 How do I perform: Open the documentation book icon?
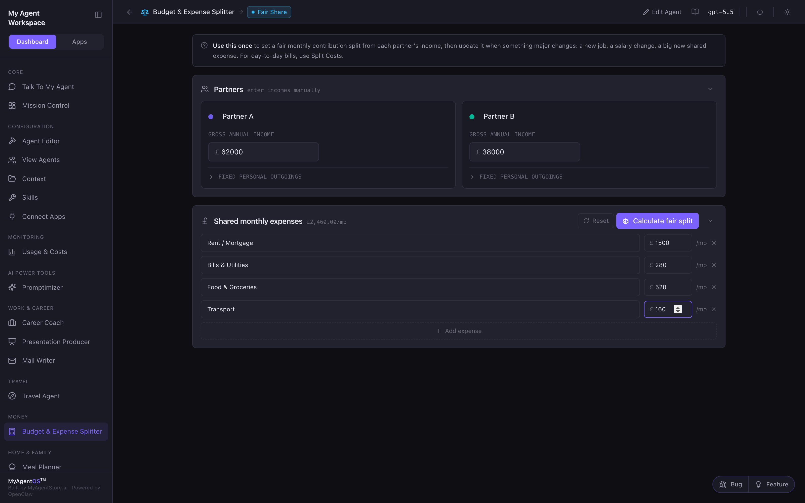click(x=695, y=12)
